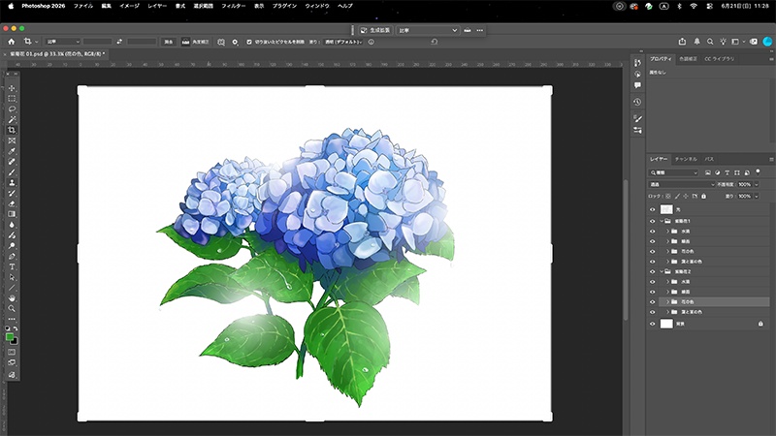Open crop ratio preset dropdown in options bar

click(x=63, y=42)
